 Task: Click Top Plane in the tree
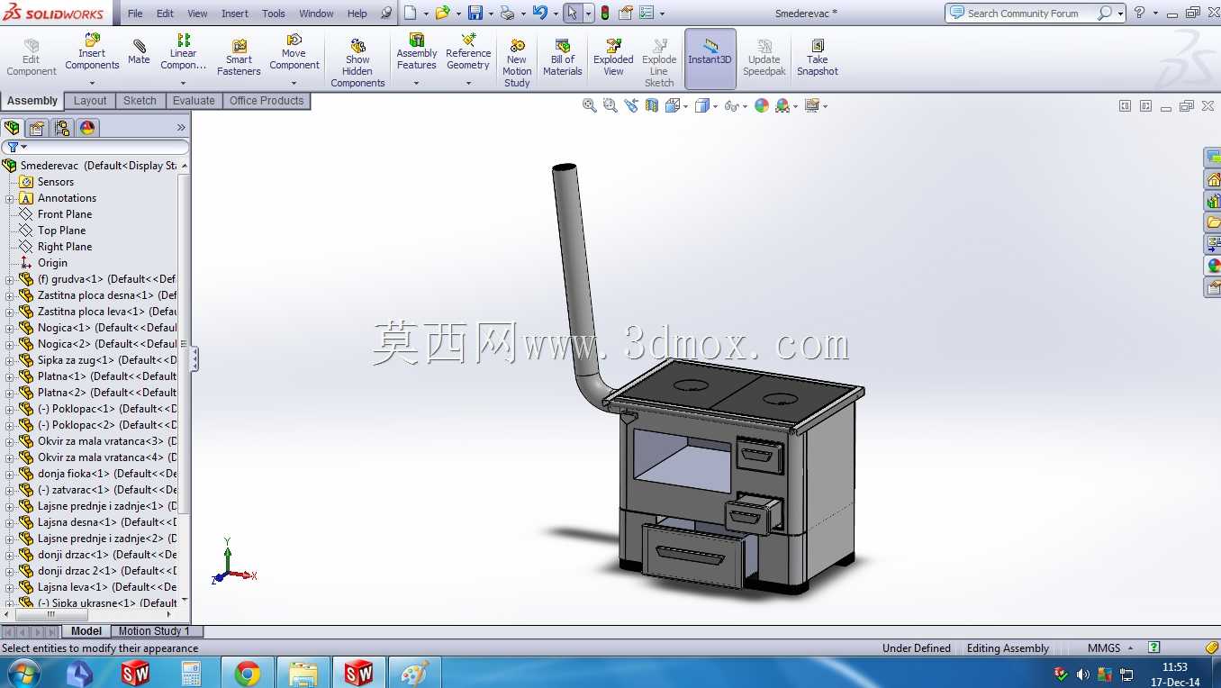click(61, 231)
